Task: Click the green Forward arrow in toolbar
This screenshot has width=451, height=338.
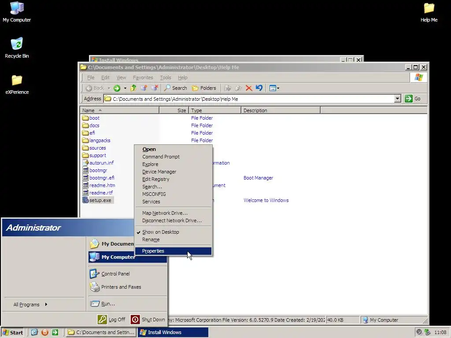Action: [117, 88]
